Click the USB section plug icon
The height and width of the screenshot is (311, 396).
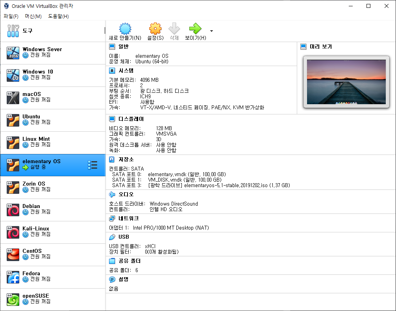pos(112,237)
